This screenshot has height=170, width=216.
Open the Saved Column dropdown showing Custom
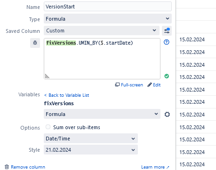pos(102,31)
